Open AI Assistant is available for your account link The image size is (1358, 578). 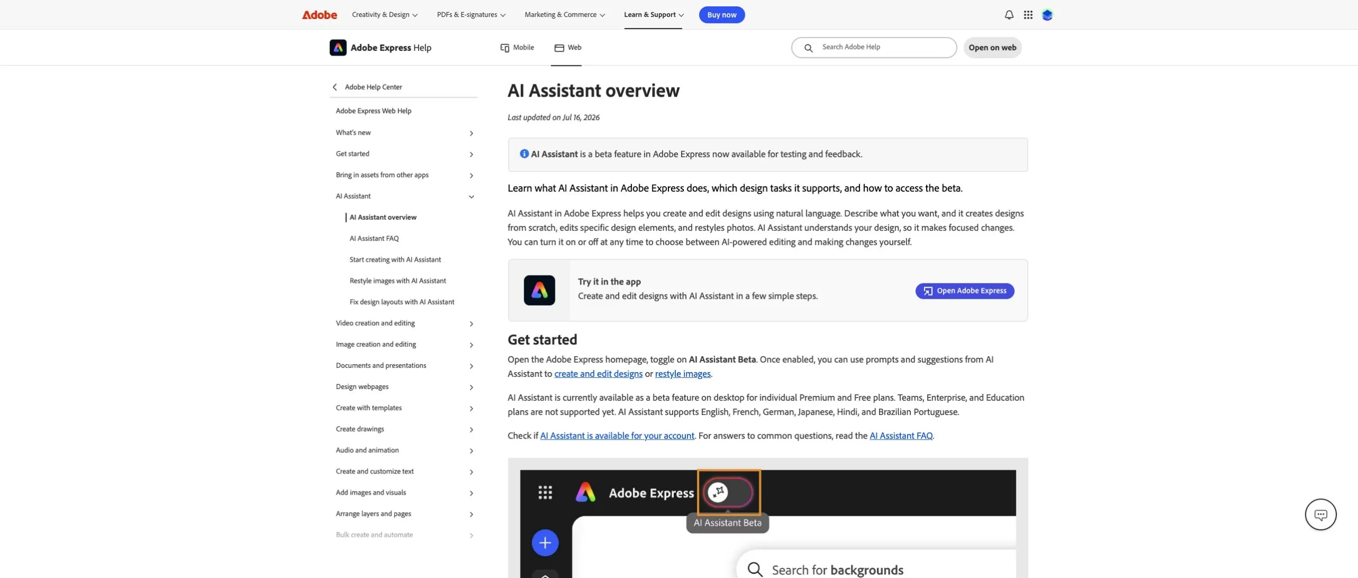(617, 436)
